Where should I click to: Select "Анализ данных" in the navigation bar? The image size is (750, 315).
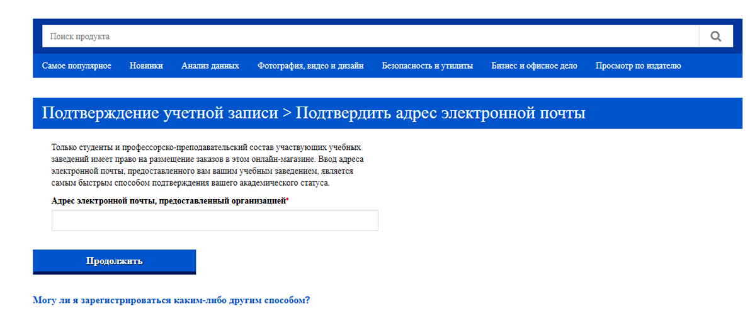pyautogui.click(x=210, y=66)
